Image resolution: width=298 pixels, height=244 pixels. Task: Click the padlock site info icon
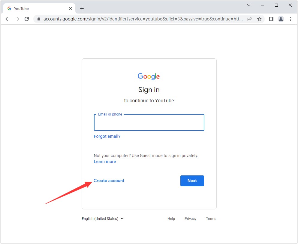click(x=38, y=19)
